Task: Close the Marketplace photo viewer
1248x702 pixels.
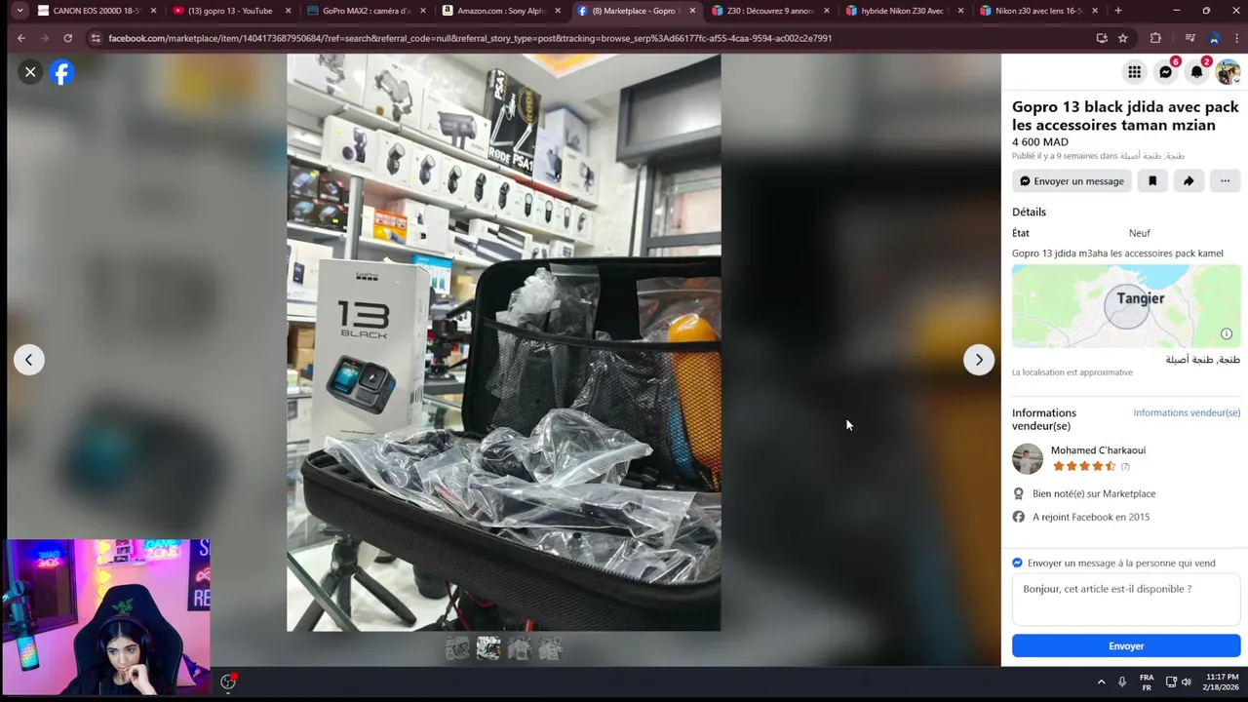Action: click(x=30, y=72)
